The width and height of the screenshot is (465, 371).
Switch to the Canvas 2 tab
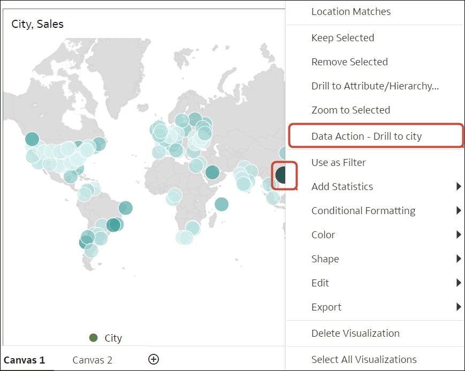coord(92,360)
